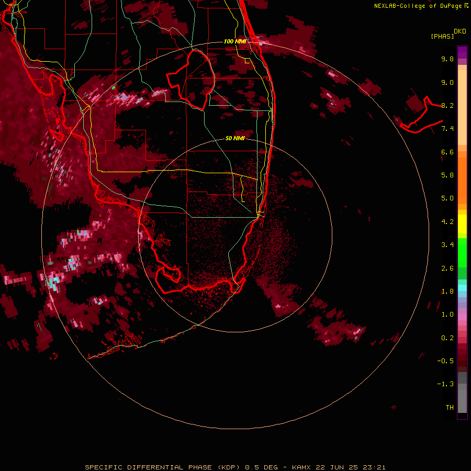471x471 pixels.
Task: Click the 7.4 value on color scale
Action: click(x=447, y=129)
